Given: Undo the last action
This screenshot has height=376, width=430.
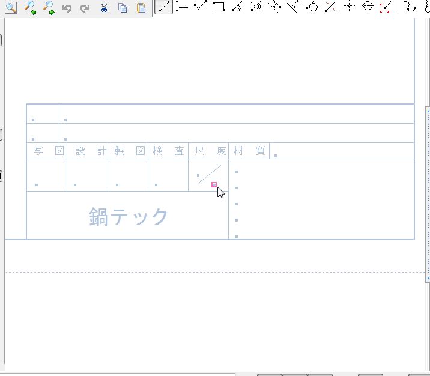Looking at the screenshot, I should (x=67, y=8).
